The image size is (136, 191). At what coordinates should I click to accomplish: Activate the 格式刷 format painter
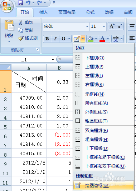click(28, 38)
